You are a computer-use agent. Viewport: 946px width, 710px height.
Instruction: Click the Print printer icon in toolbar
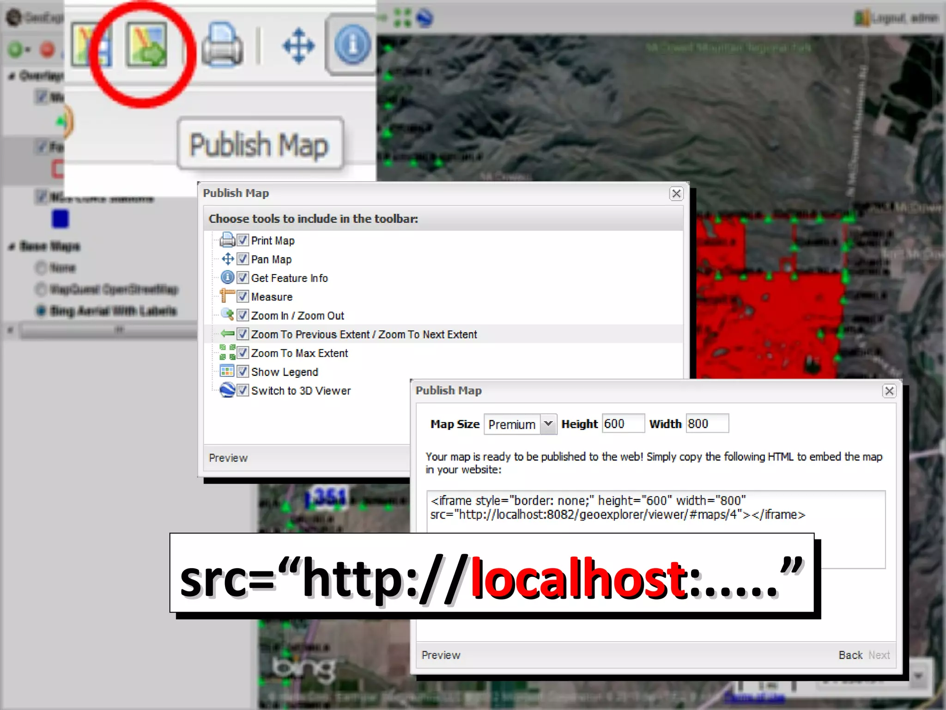[x=222, y=45]
